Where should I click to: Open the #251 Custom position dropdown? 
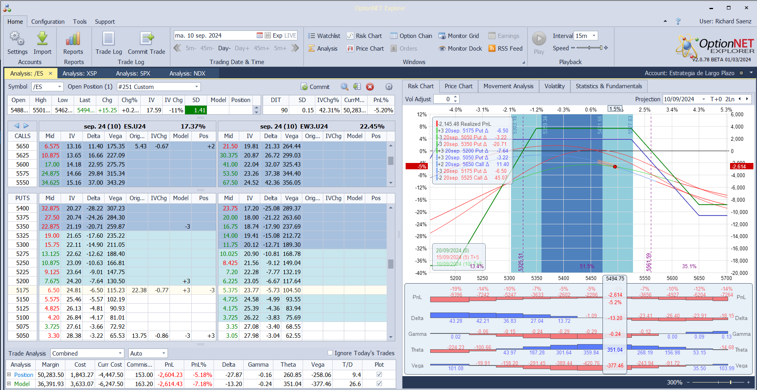(196, 87)
